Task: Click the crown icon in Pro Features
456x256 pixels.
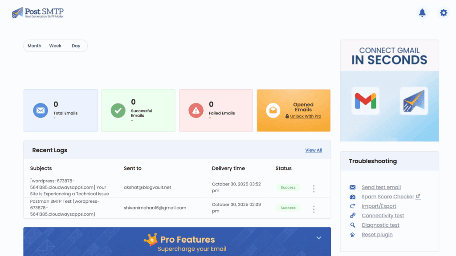Action: tap(151, 240)
